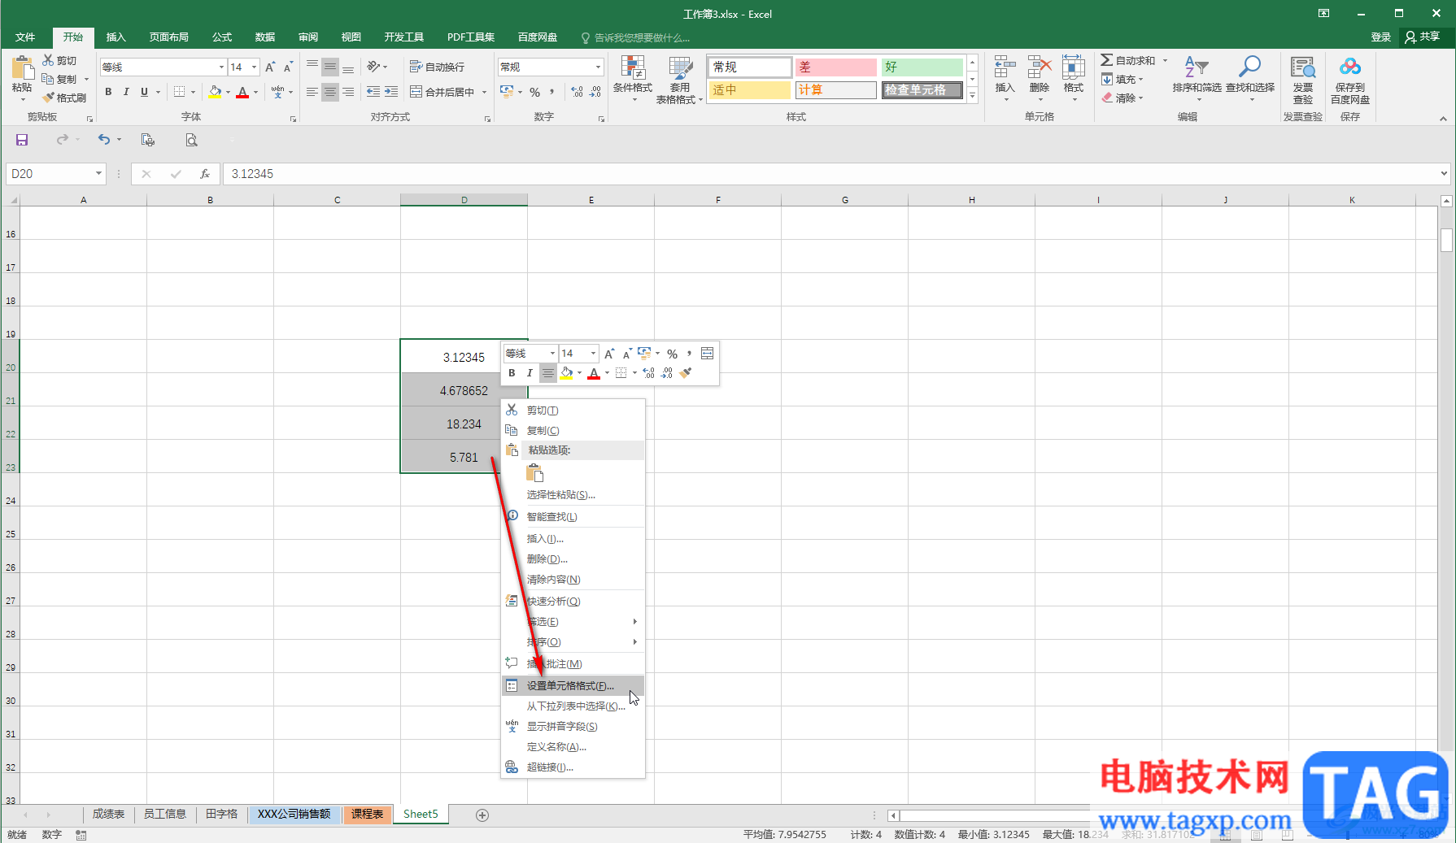Toggle left alignment in ribbon
The height and width of the screenshot is (843, 1456).
click(312, 92)
